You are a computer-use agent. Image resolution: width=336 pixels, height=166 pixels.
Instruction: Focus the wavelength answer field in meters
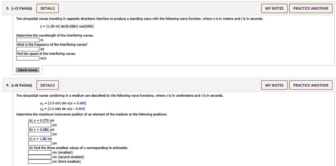coord(28,40)
